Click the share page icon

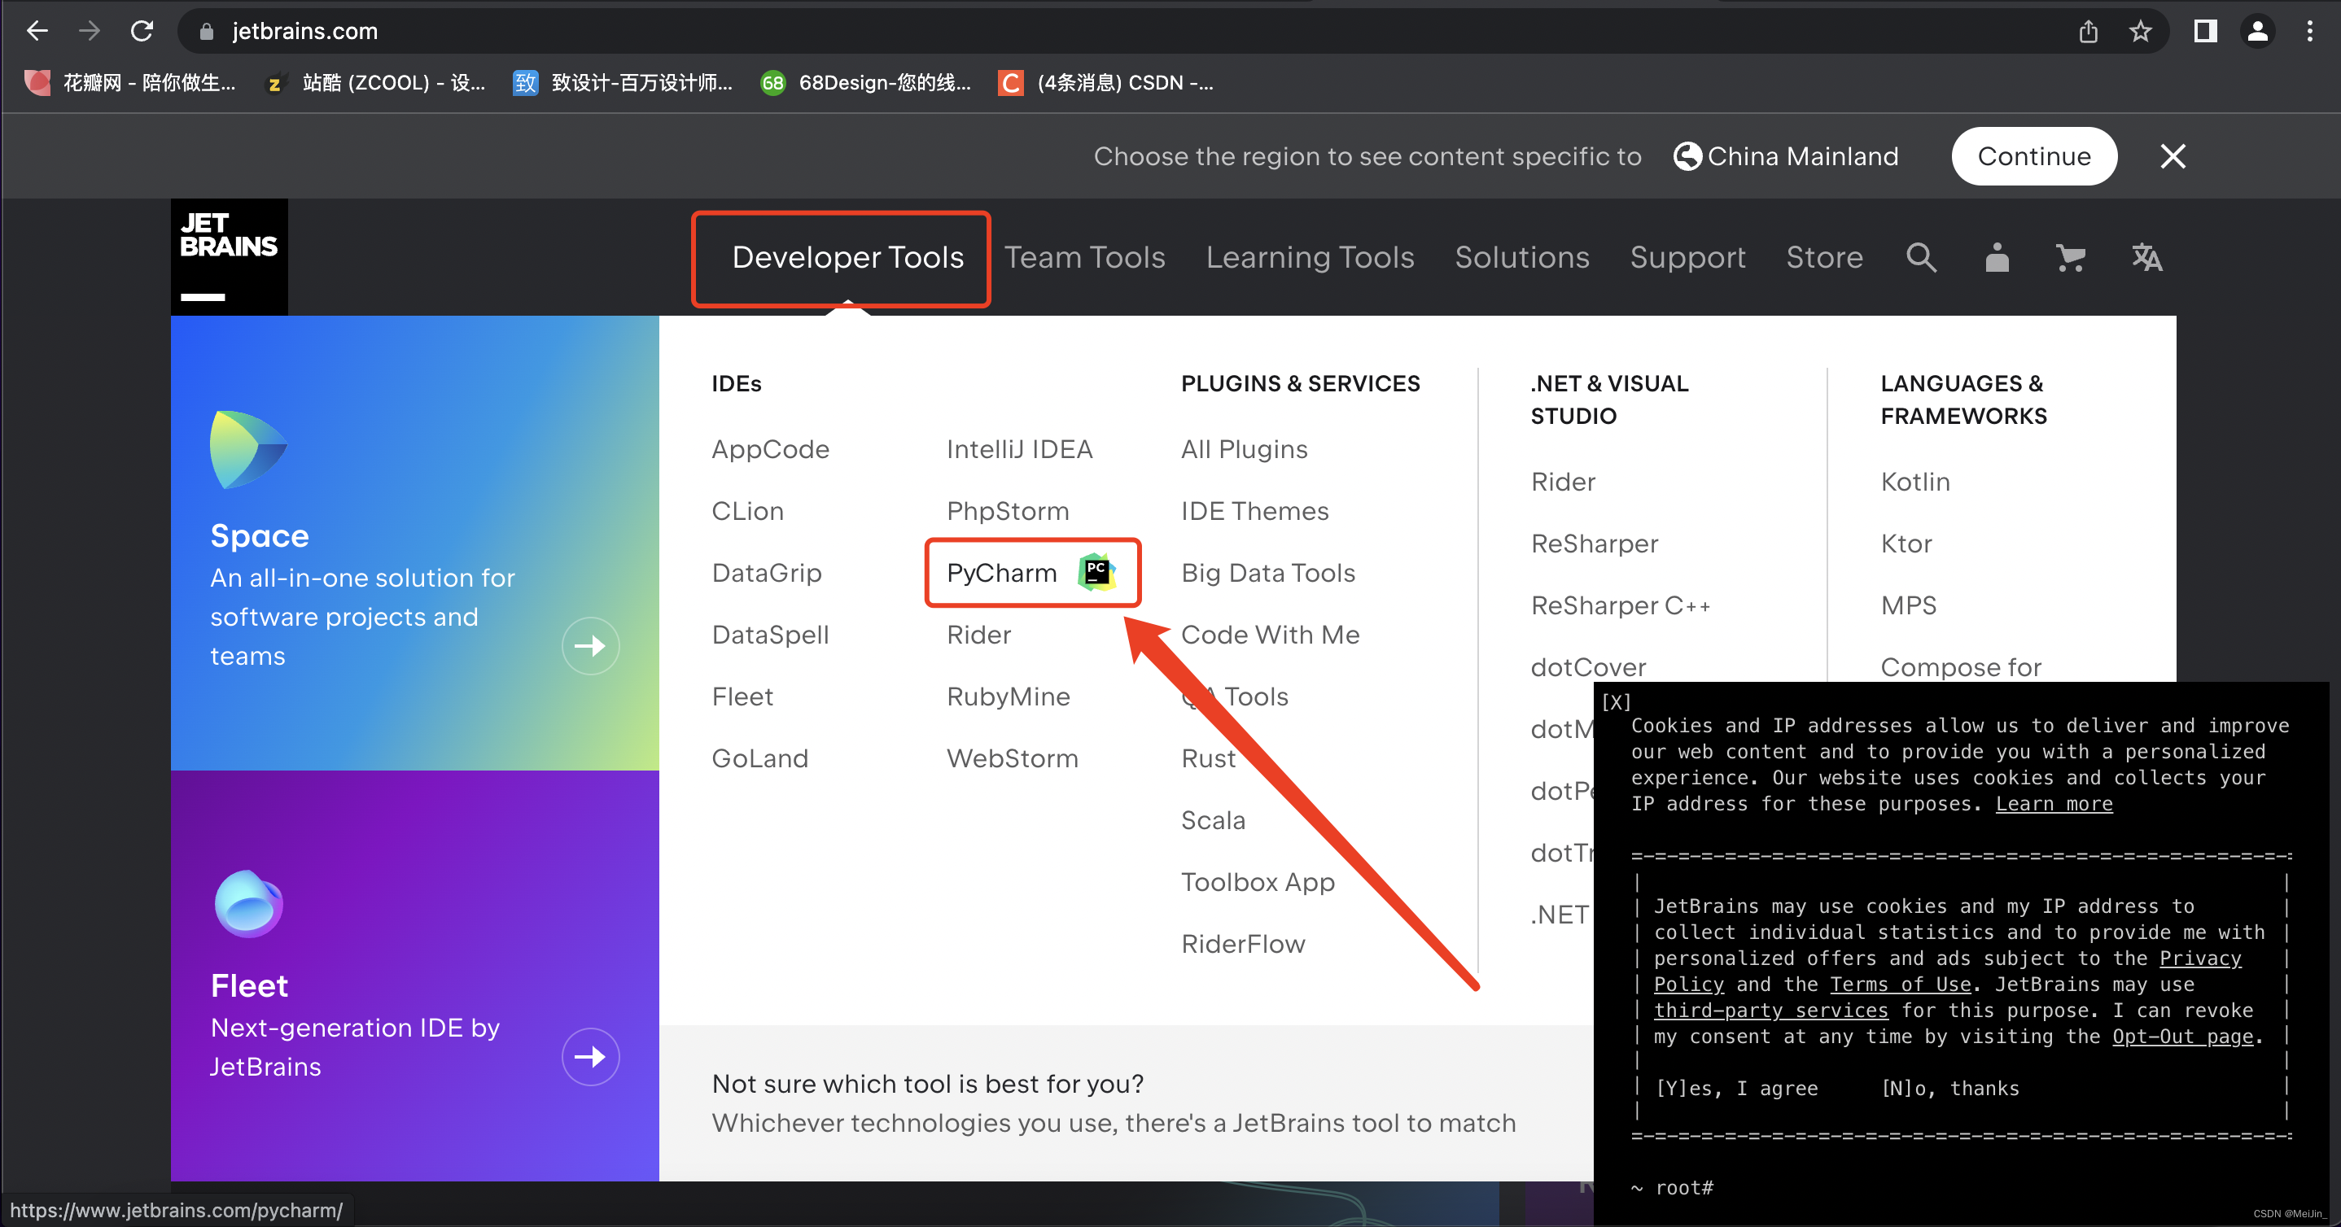pos(2089,31)
